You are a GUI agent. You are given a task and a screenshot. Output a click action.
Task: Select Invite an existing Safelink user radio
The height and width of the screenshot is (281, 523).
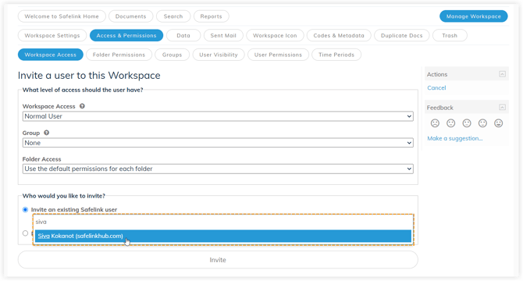tap(25, 210)
